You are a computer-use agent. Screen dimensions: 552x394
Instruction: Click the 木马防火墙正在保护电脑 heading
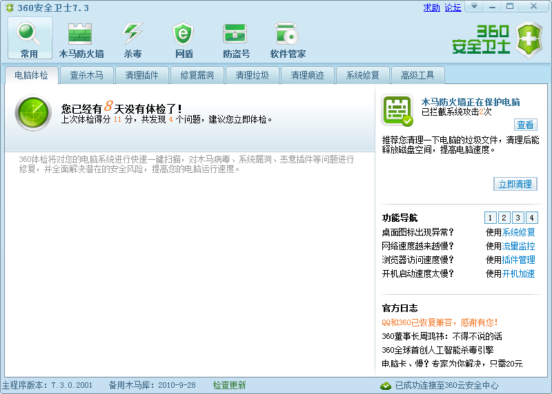(x=471, y=102)
